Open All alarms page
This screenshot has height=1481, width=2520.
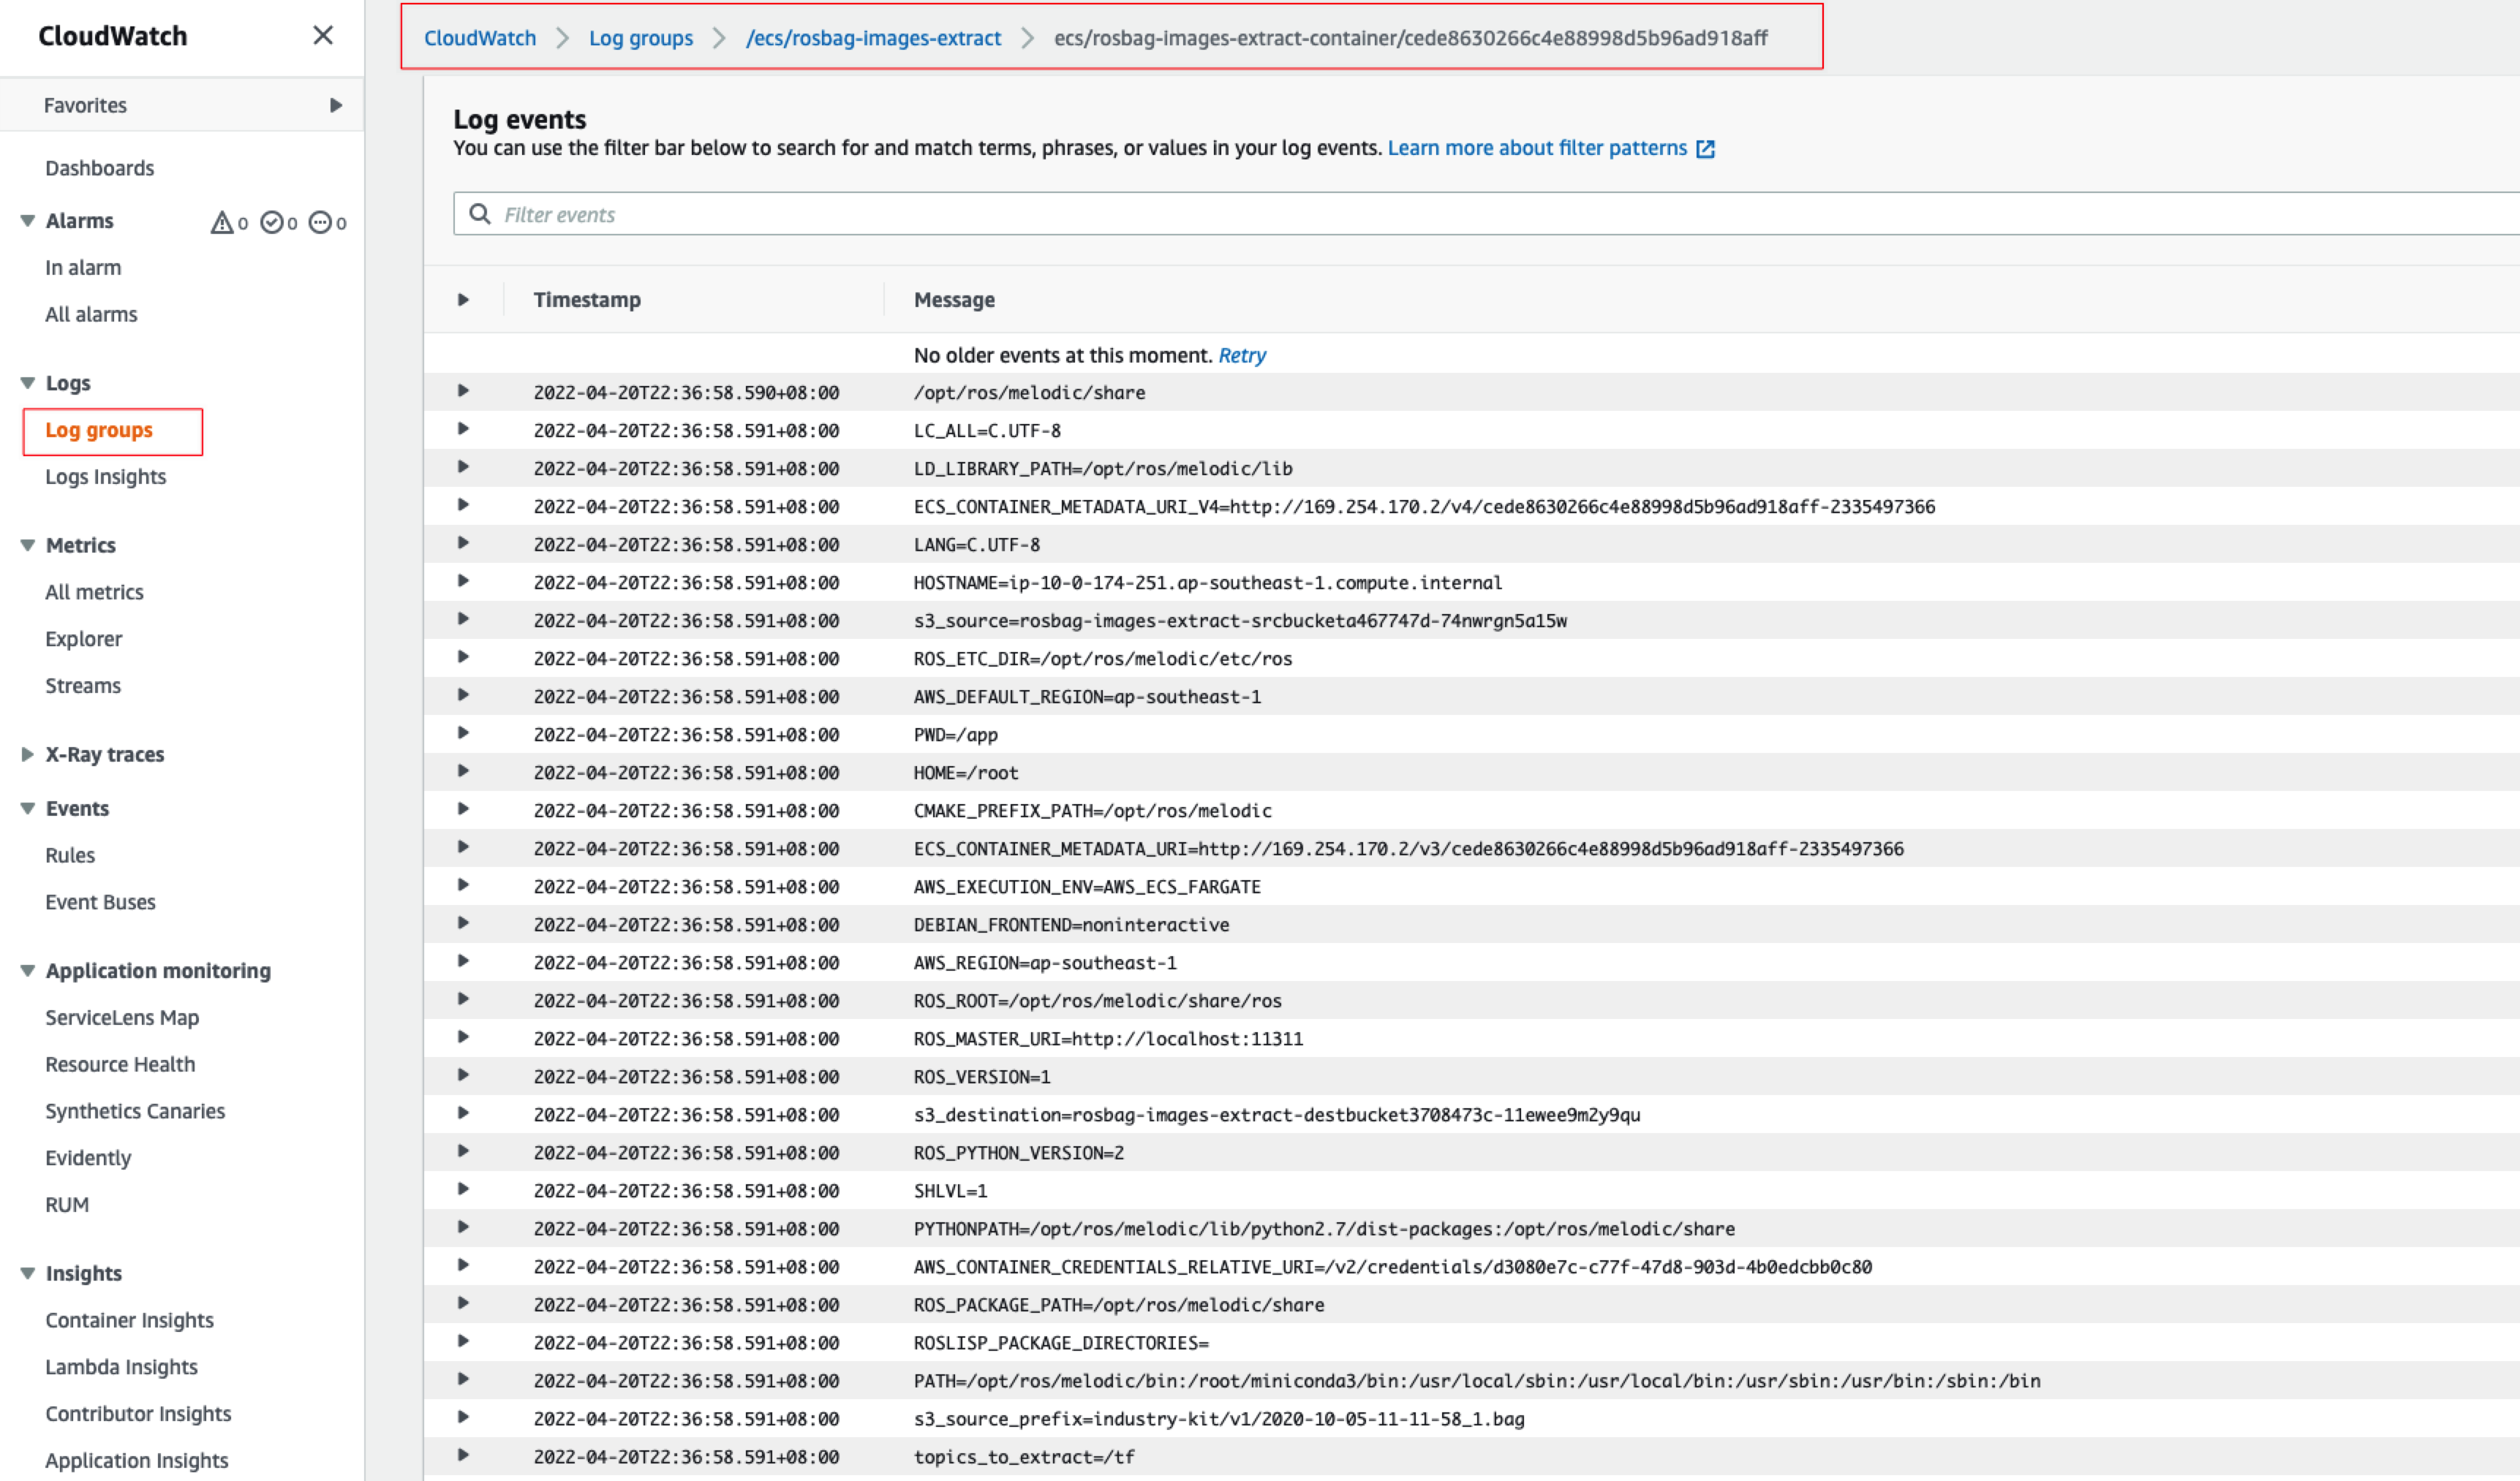click(91, 315)
